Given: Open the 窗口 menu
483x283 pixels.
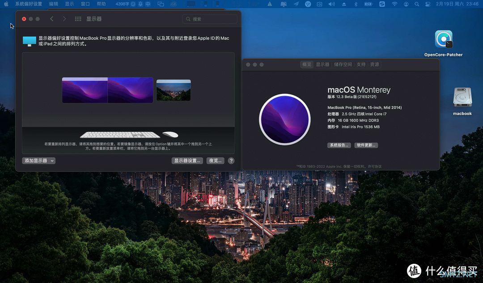Looking at the screenshot, I should (85, 4).
